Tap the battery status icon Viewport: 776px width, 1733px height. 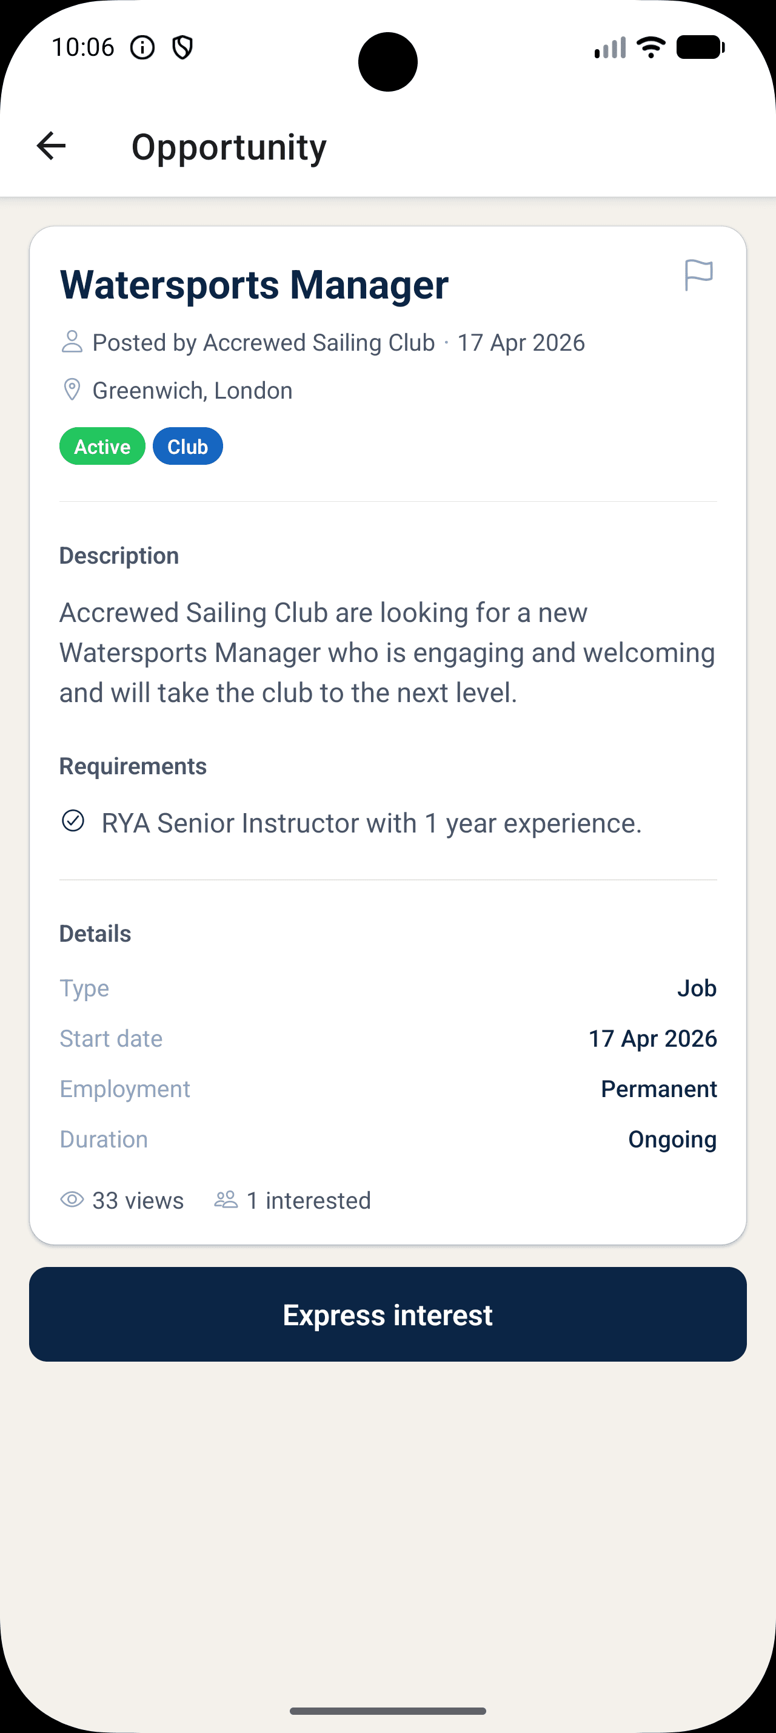pos(700,48)
